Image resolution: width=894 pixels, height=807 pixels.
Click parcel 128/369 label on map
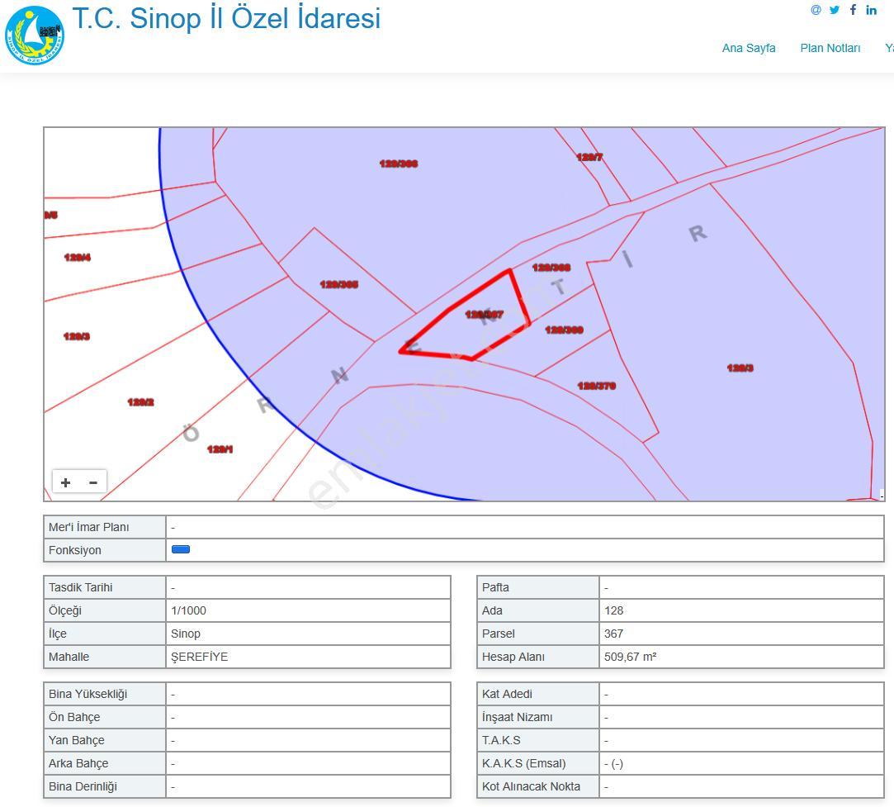pyautogui.click(x=565, y=330)
